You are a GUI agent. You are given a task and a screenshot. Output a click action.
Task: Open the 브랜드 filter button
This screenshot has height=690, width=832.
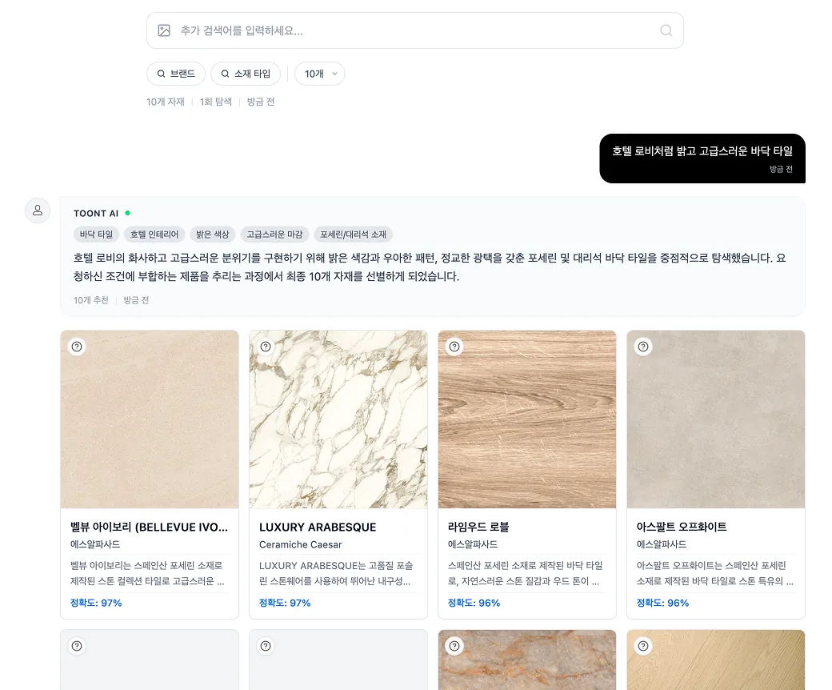point(176,74)
